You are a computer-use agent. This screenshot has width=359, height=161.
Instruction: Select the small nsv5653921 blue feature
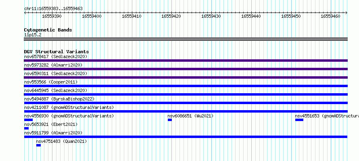[x=26, y=128]
